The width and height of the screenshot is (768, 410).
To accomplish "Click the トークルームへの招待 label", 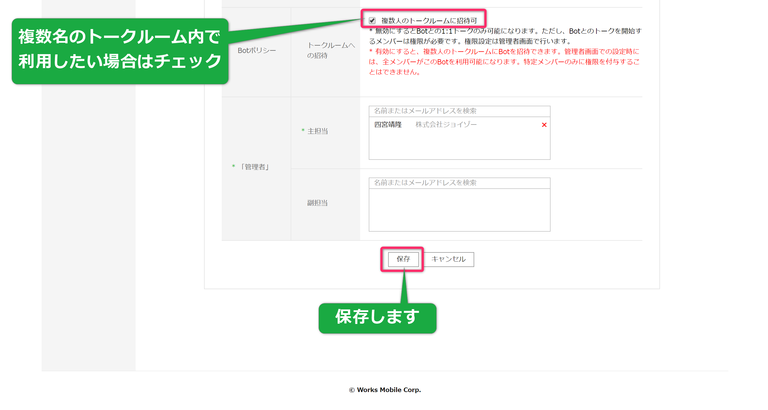I will (331, 50).
